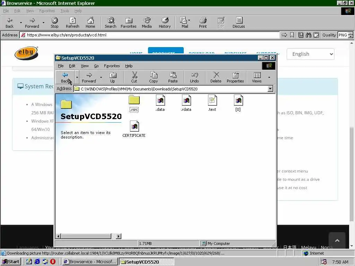Launch Internet Explorer from quick launch
The image size is (355, 266).
tap(37, 262)
